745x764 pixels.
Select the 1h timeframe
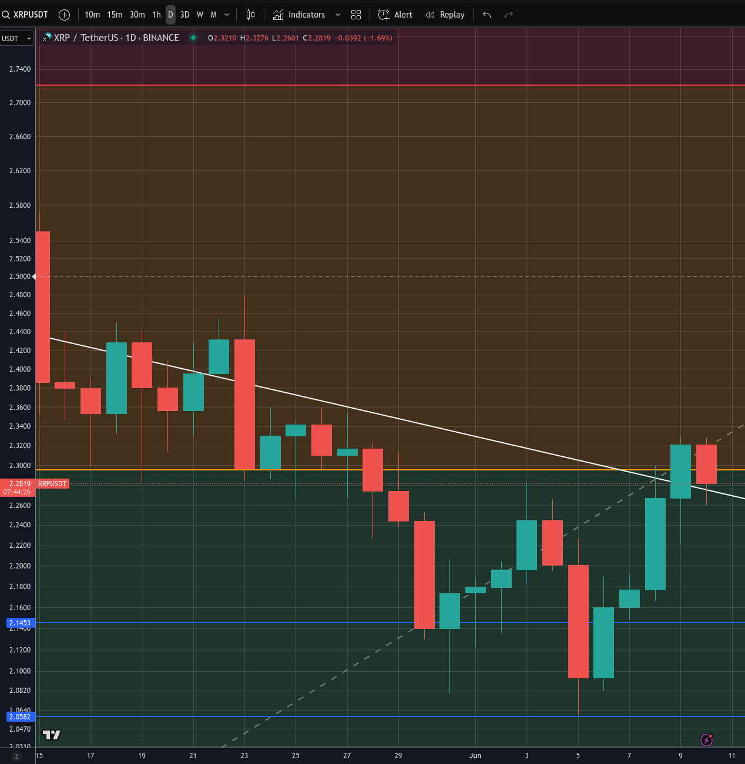point(156,15)
